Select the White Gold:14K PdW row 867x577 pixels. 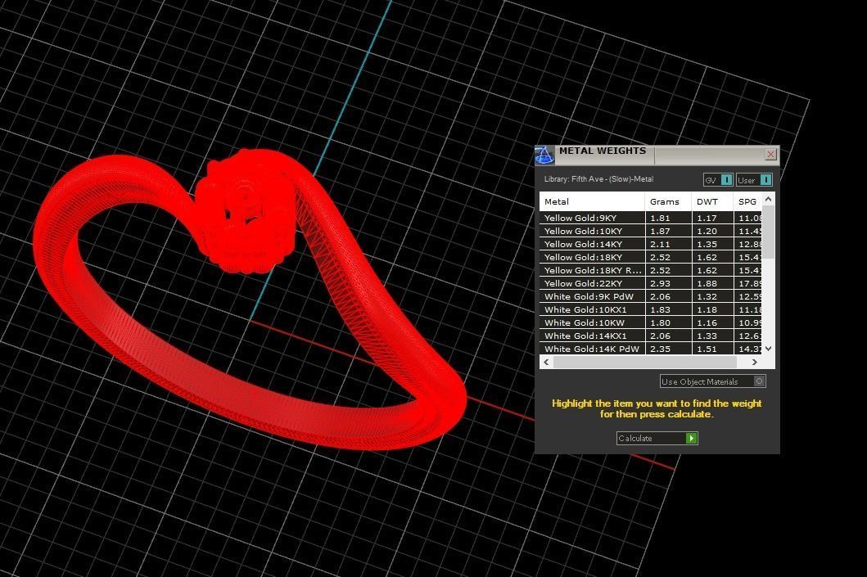click(651, 349)
